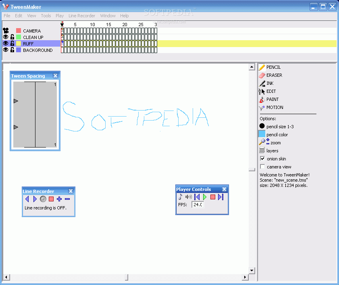Click the Line Recorder plus button
The image size is (339, 285).
[x=59, y=199]
